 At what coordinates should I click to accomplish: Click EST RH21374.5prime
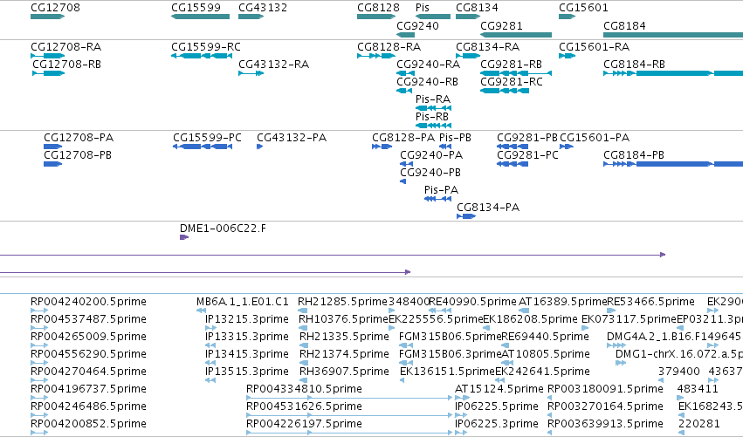(x=304, y=364)
